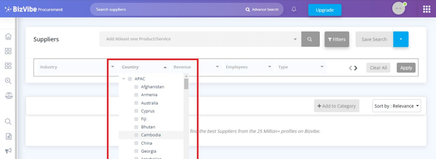The height and width of the screenshot is (159, 436).
Task: Click the compare scale icon in sidebar
Action: tap(9, 96)
